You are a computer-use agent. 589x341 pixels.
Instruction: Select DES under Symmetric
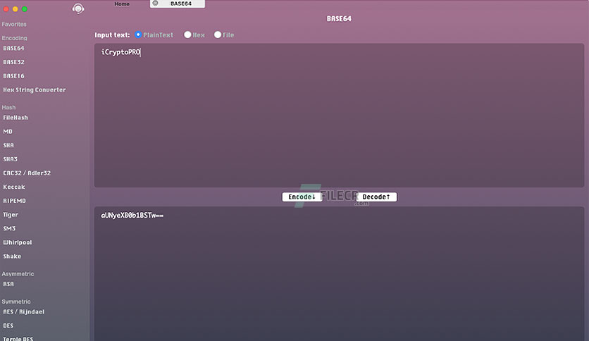tap(8, 325)
